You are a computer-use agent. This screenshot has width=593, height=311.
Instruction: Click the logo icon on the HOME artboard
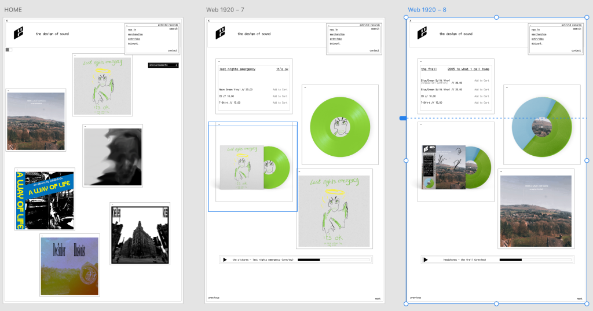tap(19, 34)
